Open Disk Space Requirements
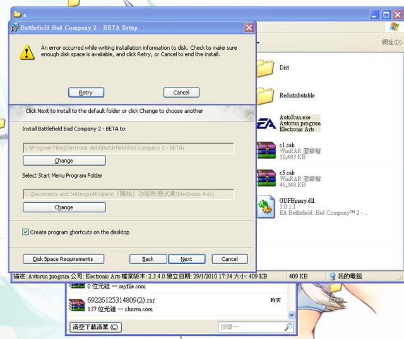 tap(63, 259)
